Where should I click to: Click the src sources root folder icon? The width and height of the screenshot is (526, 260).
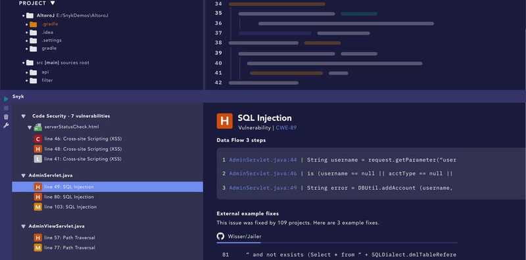coord(30,62)
